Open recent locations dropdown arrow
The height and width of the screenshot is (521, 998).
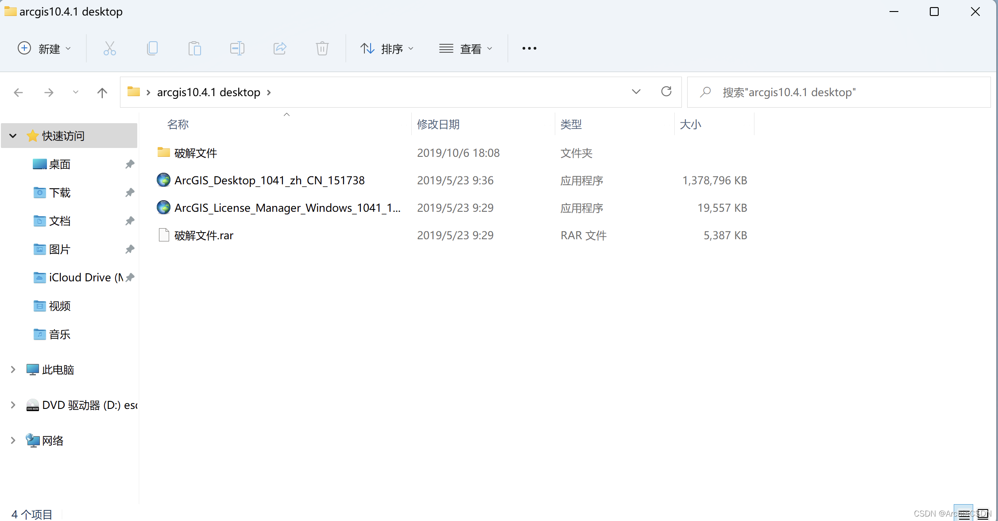click(75, 92)
